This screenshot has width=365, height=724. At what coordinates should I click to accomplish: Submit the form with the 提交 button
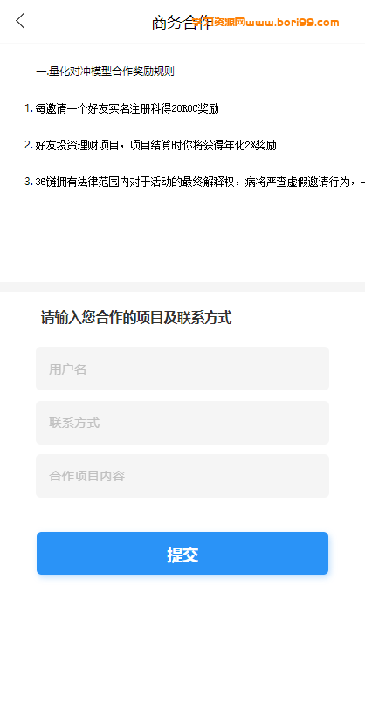[x=182, y=553]
